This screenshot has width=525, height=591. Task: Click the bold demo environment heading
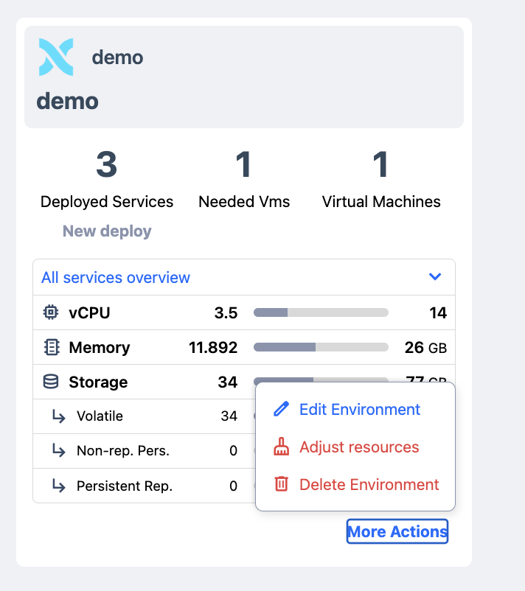tap(68, 100)
